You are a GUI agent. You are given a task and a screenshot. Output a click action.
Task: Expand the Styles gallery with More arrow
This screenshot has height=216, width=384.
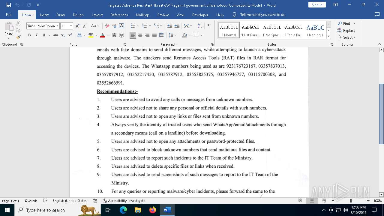click(x=328, y=36)
